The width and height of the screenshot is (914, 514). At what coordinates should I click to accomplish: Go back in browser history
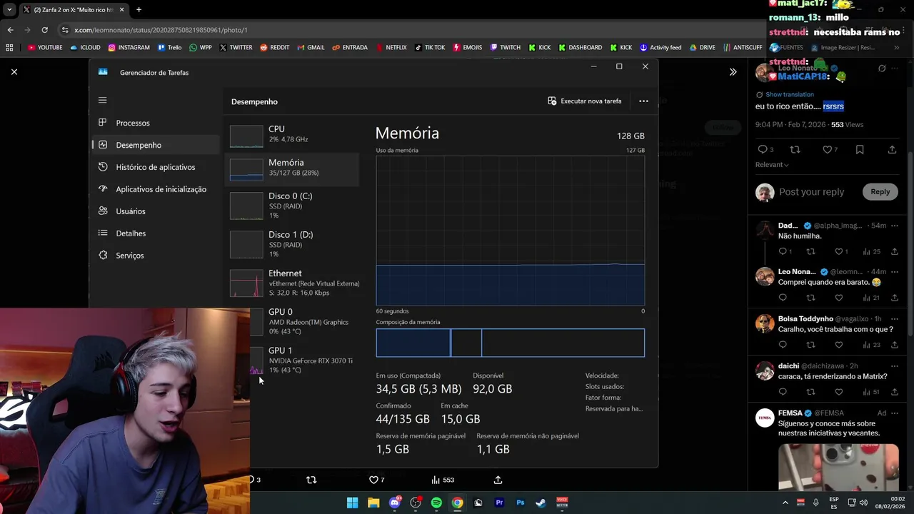tap(10, 30)
